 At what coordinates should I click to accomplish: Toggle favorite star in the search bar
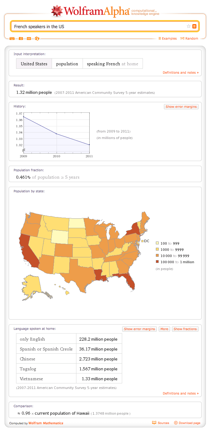click(x=188, y=26)
